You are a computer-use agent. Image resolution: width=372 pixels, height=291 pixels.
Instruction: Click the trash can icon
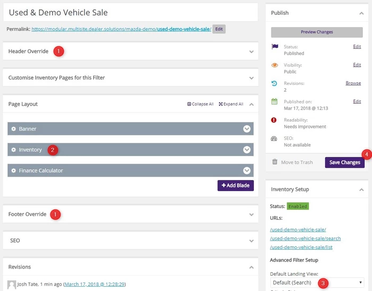275,162
